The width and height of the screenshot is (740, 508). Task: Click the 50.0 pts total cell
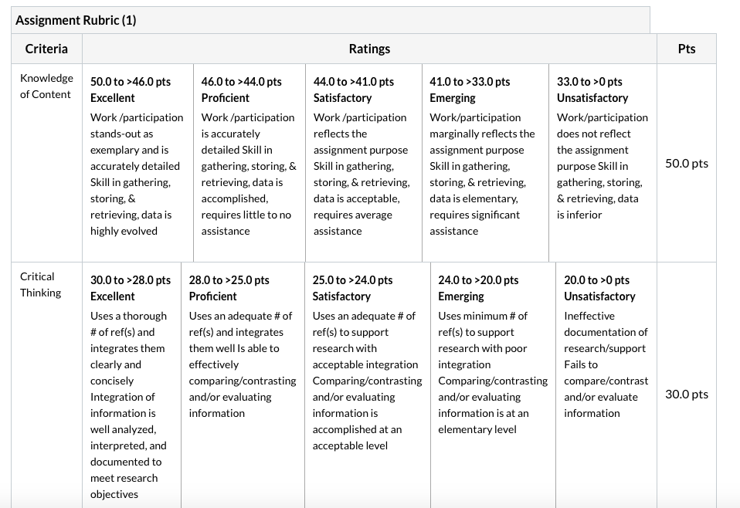click(687, 163)
